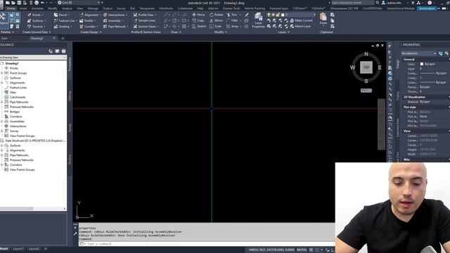Click the Paste button

pos(323,19)
